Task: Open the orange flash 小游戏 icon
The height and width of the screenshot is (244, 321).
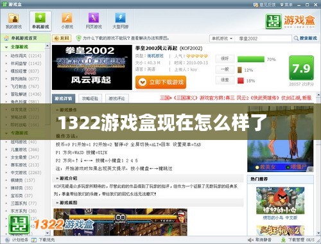Action: (67, 17)
